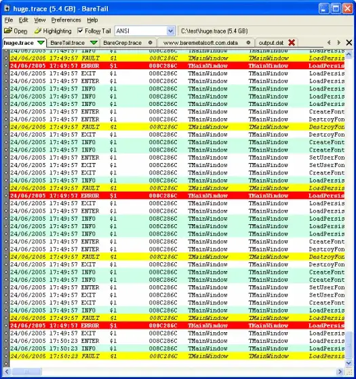This screenshot has height=379, width=356.
Task: Open the Highlighting settings
Action: (53, 31)
